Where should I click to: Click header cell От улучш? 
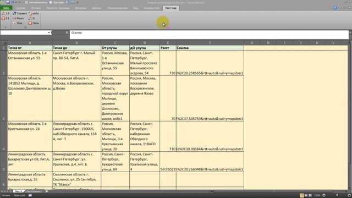115,48
